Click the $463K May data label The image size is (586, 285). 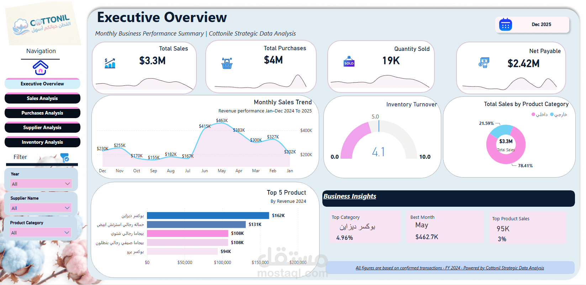pos(222,121)
